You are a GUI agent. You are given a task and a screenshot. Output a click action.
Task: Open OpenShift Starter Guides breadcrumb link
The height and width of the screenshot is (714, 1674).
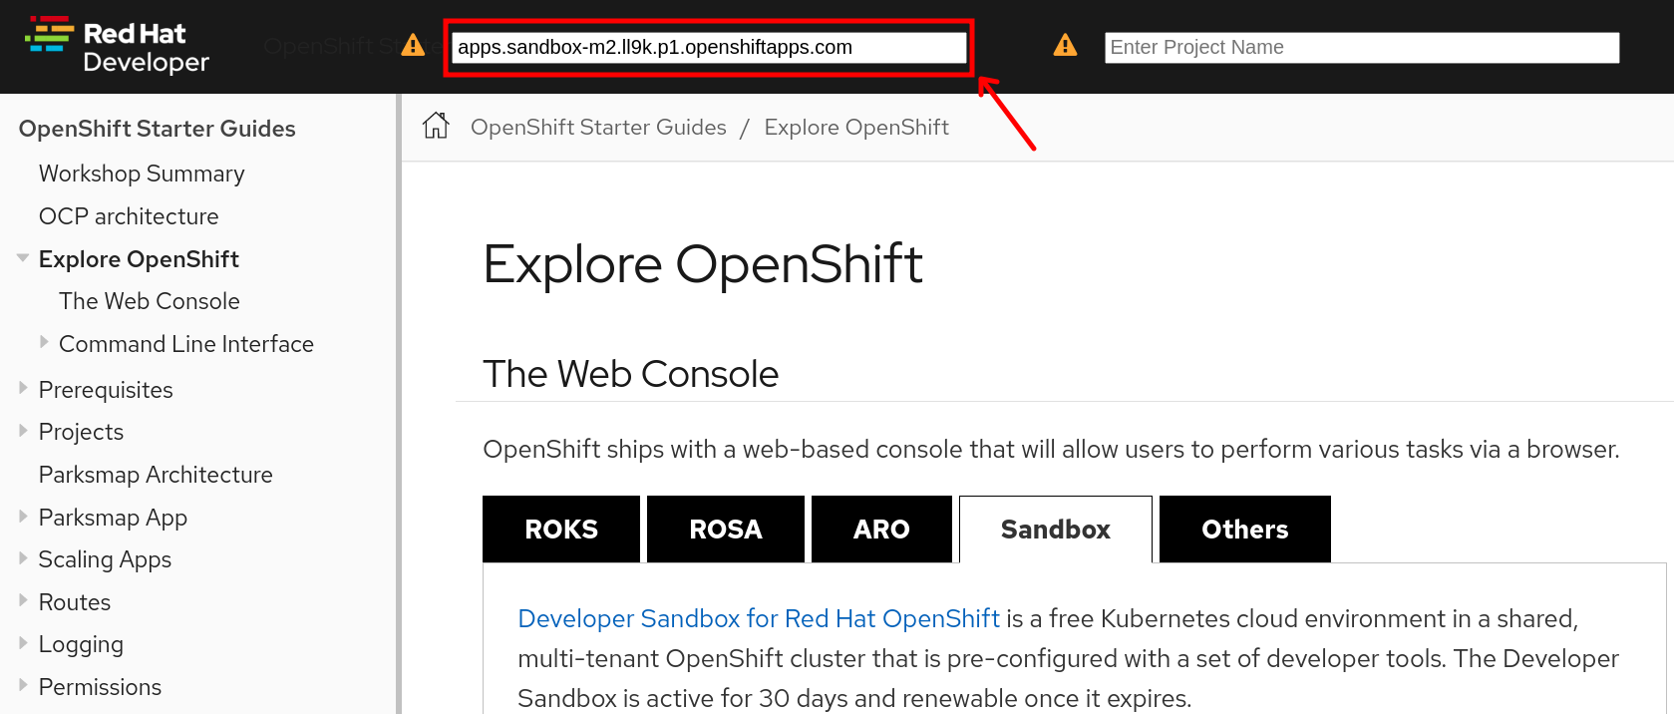click(598, 127)
